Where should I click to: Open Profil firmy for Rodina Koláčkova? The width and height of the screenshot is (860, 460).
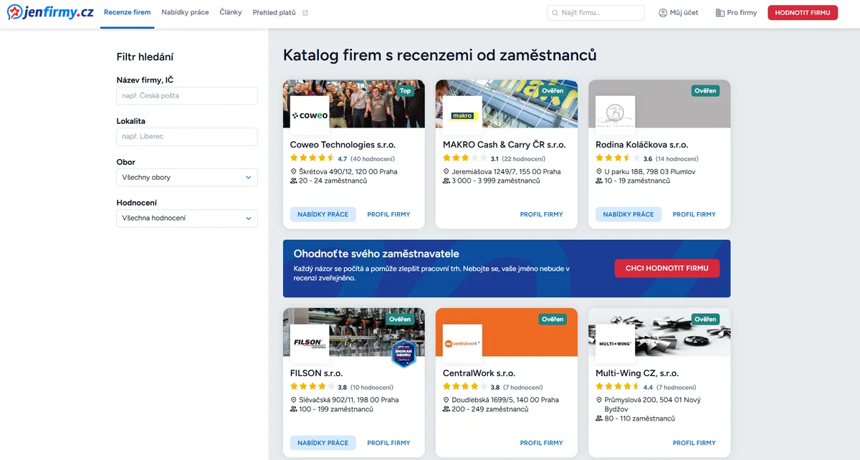(x=694, y=214)
